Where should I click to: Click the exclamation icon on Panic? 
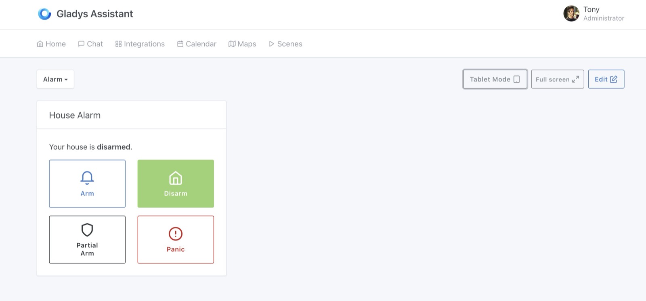(176, 234)
